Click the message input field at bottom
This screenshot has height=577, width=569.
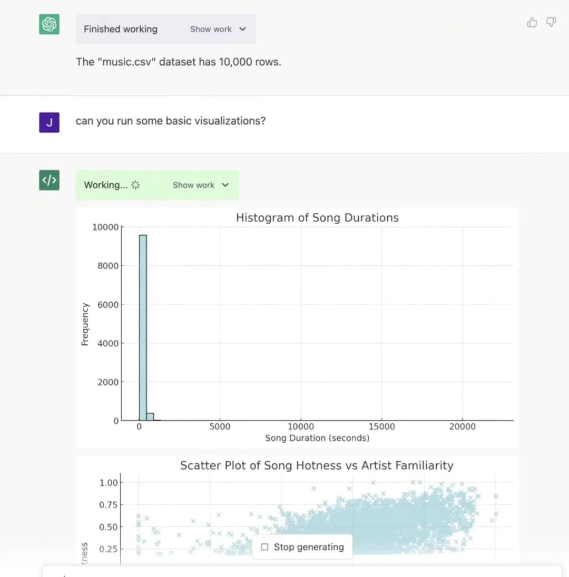(x=302, y=572)
